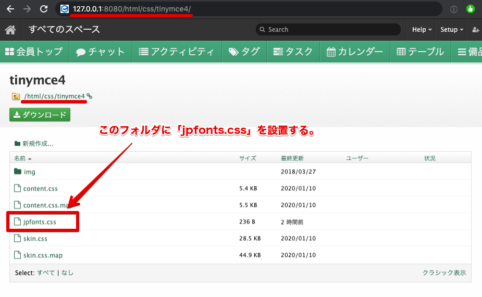
Task: Open the jpfonts.css file link
Action: pyautogui.click(x=40, y=222)
